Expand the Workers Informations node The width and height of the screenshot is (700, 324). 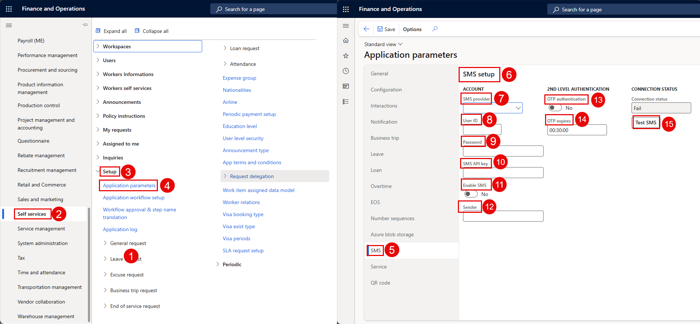[98, 74]
